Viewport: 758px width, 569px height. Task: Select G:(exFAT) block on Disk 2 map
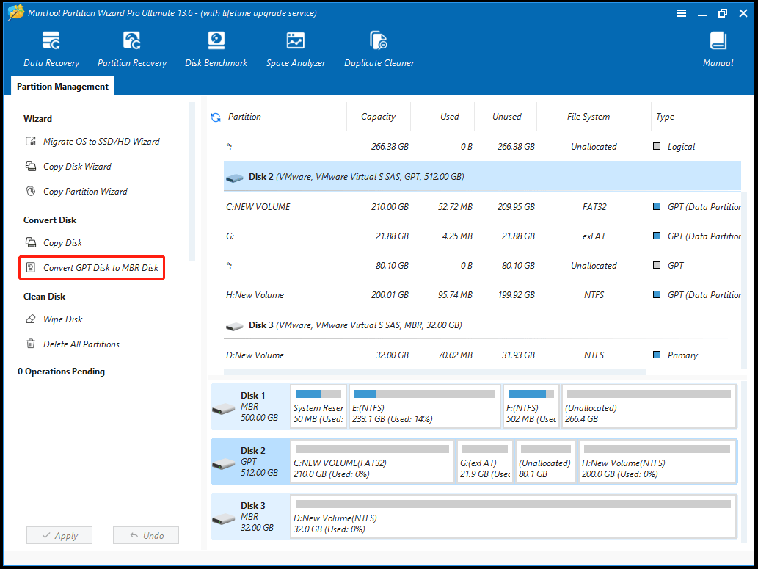point(485,462)
